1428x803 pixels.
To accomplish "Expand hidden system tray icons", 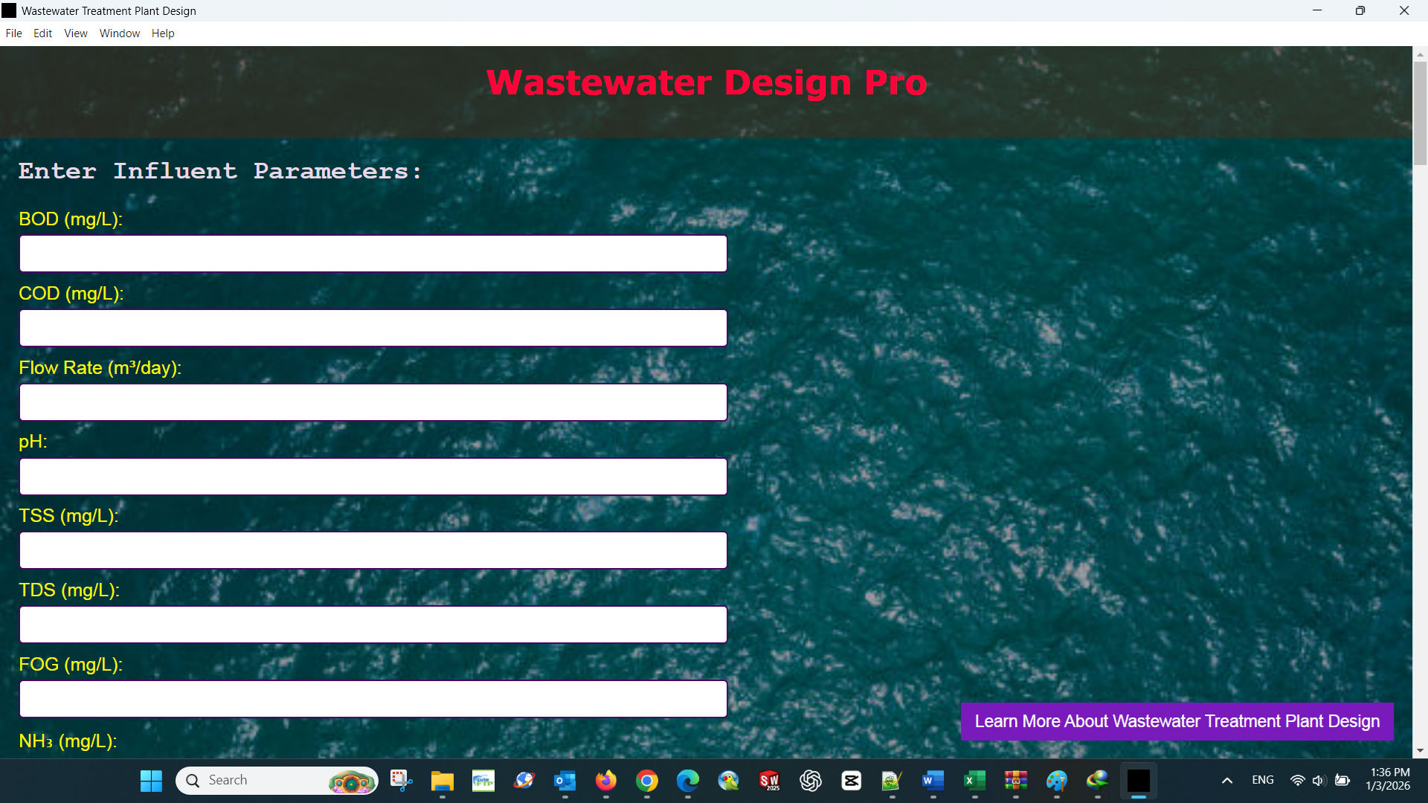I will (1227, 780).
